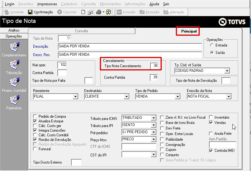Toggle the Publicidade checkbox
Viewport: 251px width, 171px height.
[162, 139]
